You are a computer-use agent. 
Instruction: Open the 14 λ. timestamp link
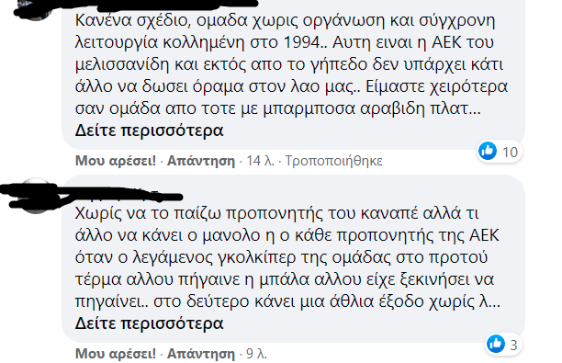[260, 160]
